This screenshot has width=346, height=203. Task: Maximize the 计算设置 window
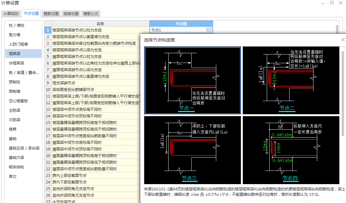point(332,3)
